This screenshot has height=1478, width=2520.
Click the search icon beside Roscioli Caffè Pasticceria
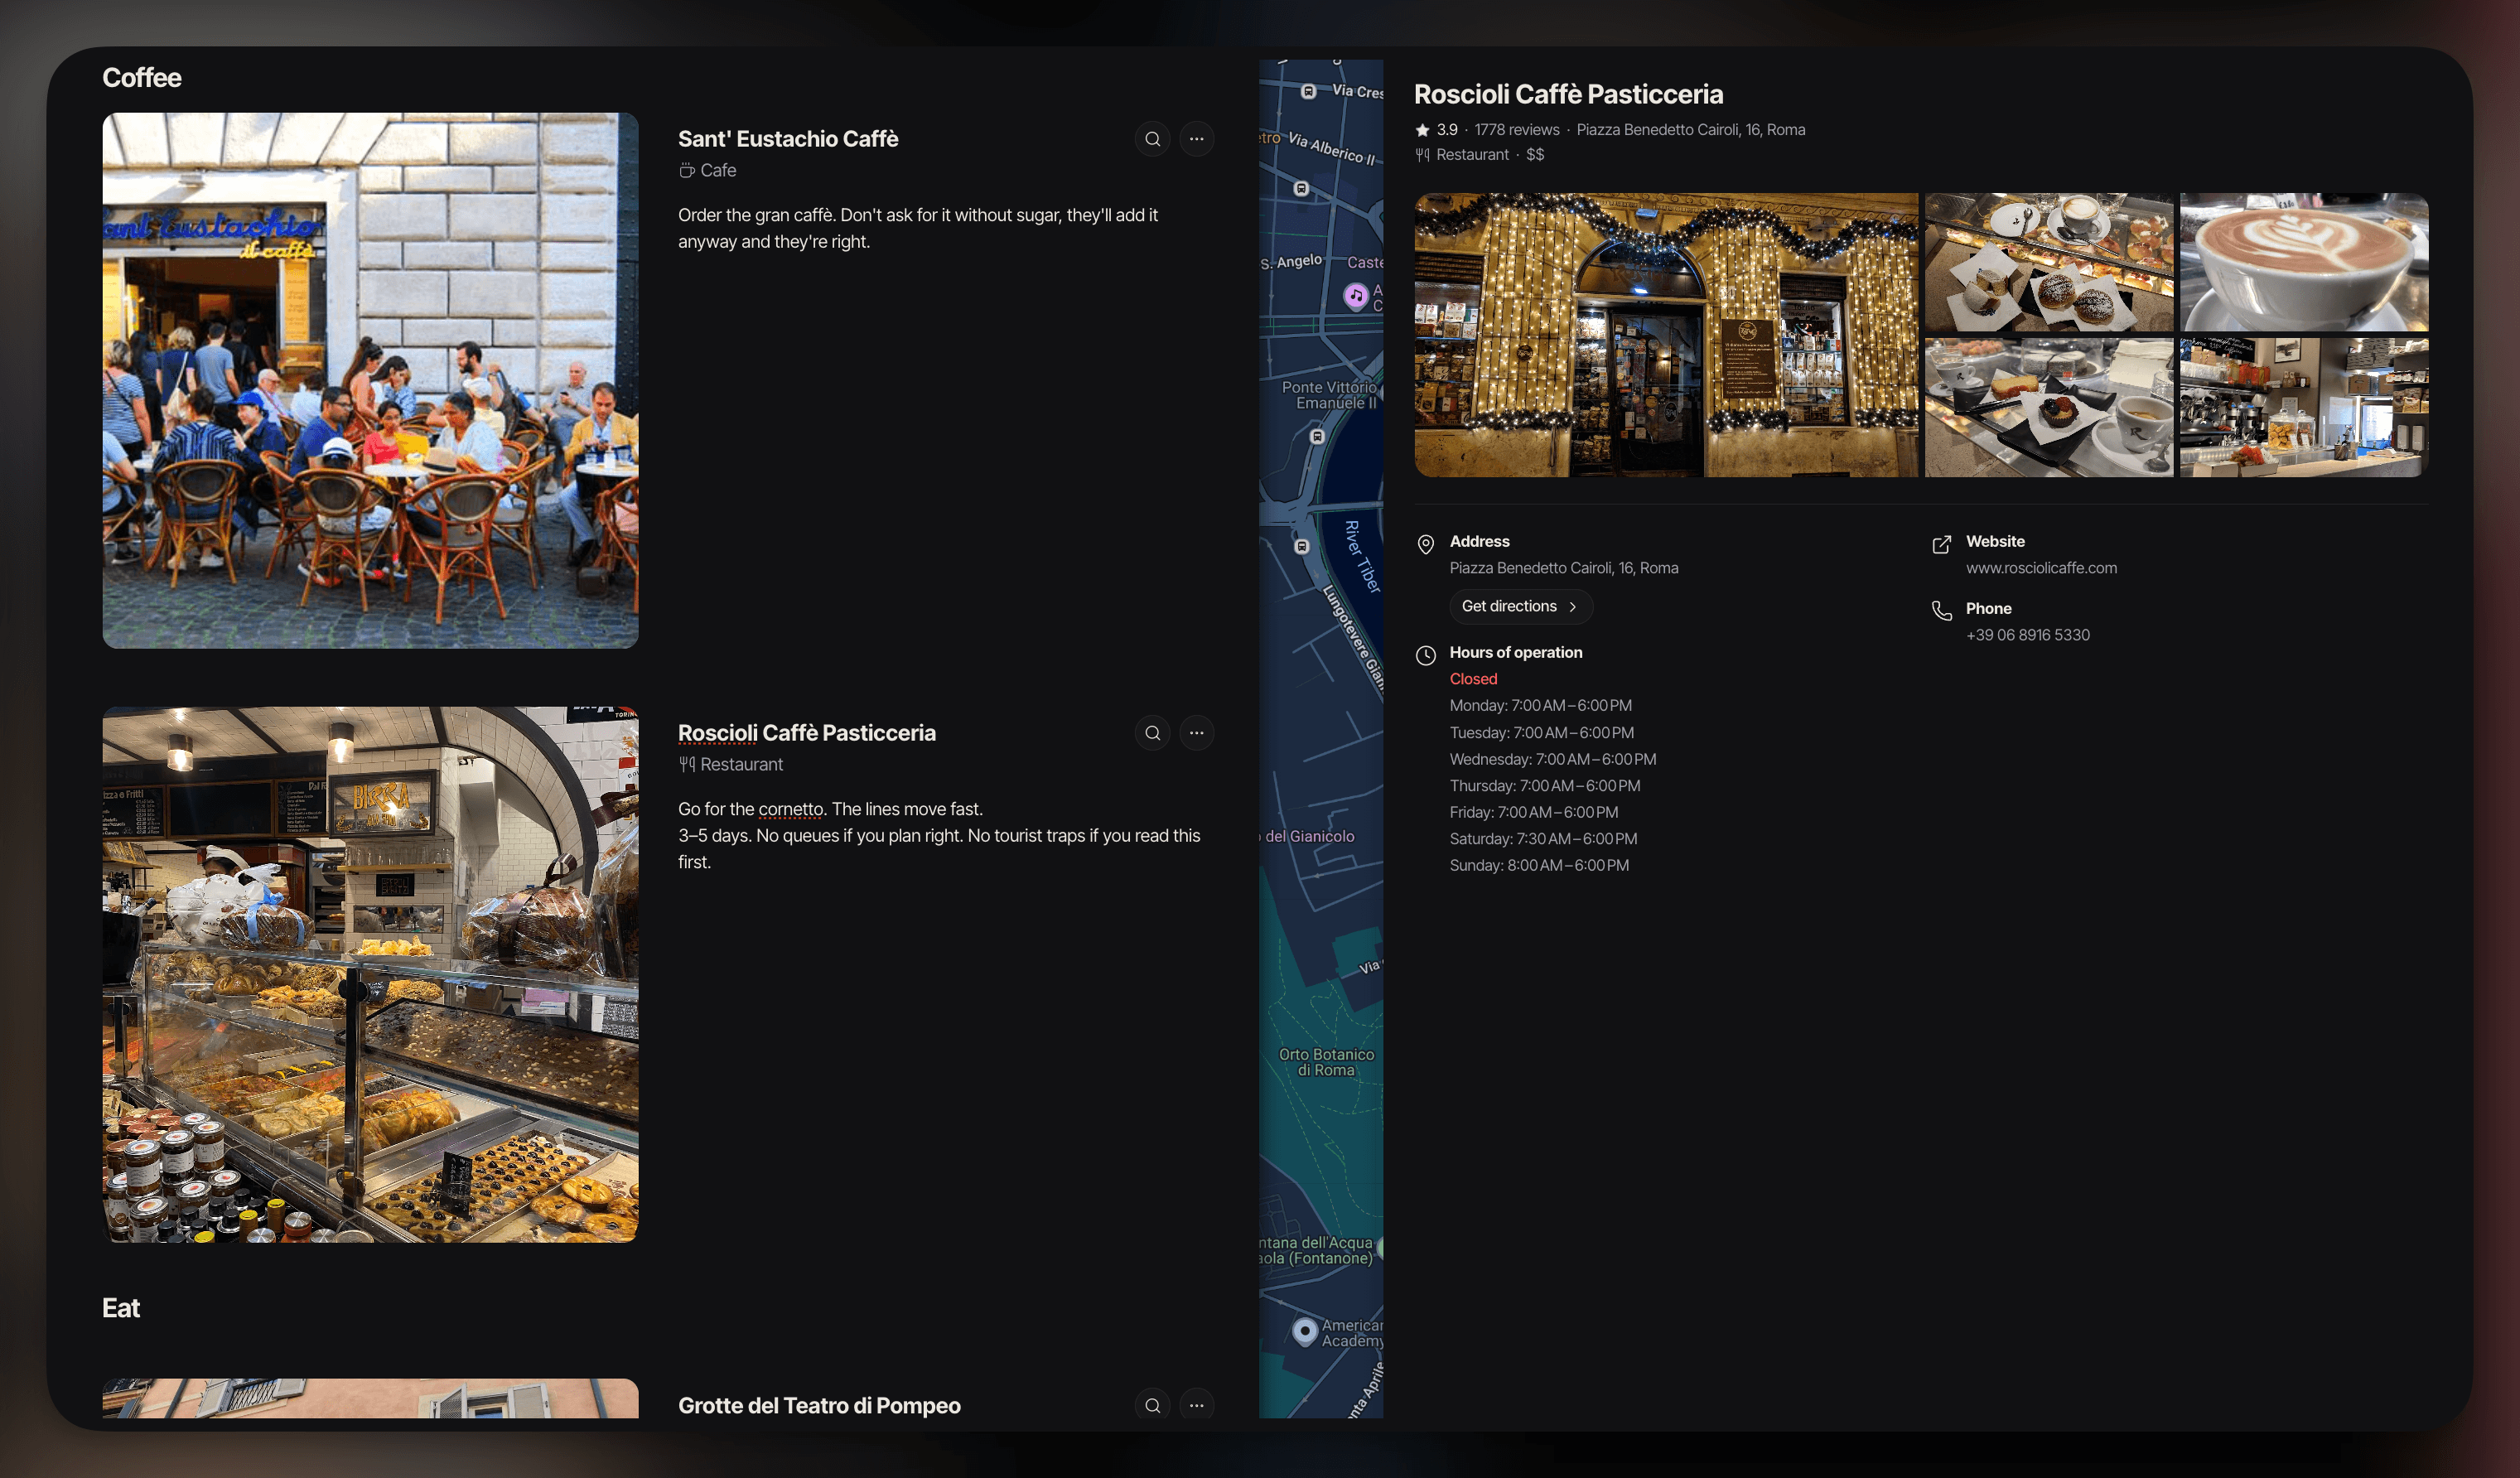pos(1152,733)
